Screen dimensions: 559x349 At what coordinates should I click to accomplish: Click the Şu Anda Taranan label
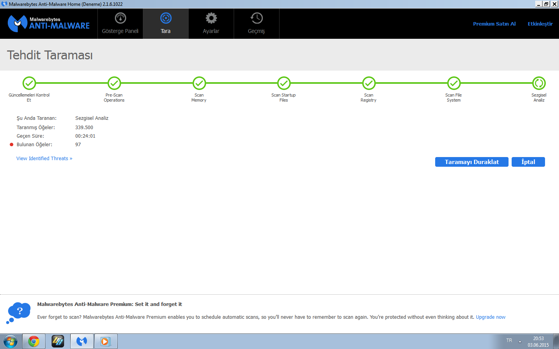coord(36,118)
